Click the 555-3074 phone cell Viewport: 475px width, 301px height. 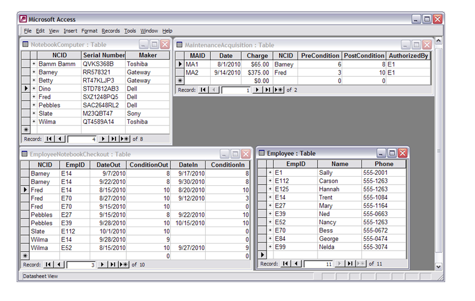click(384, 247)
